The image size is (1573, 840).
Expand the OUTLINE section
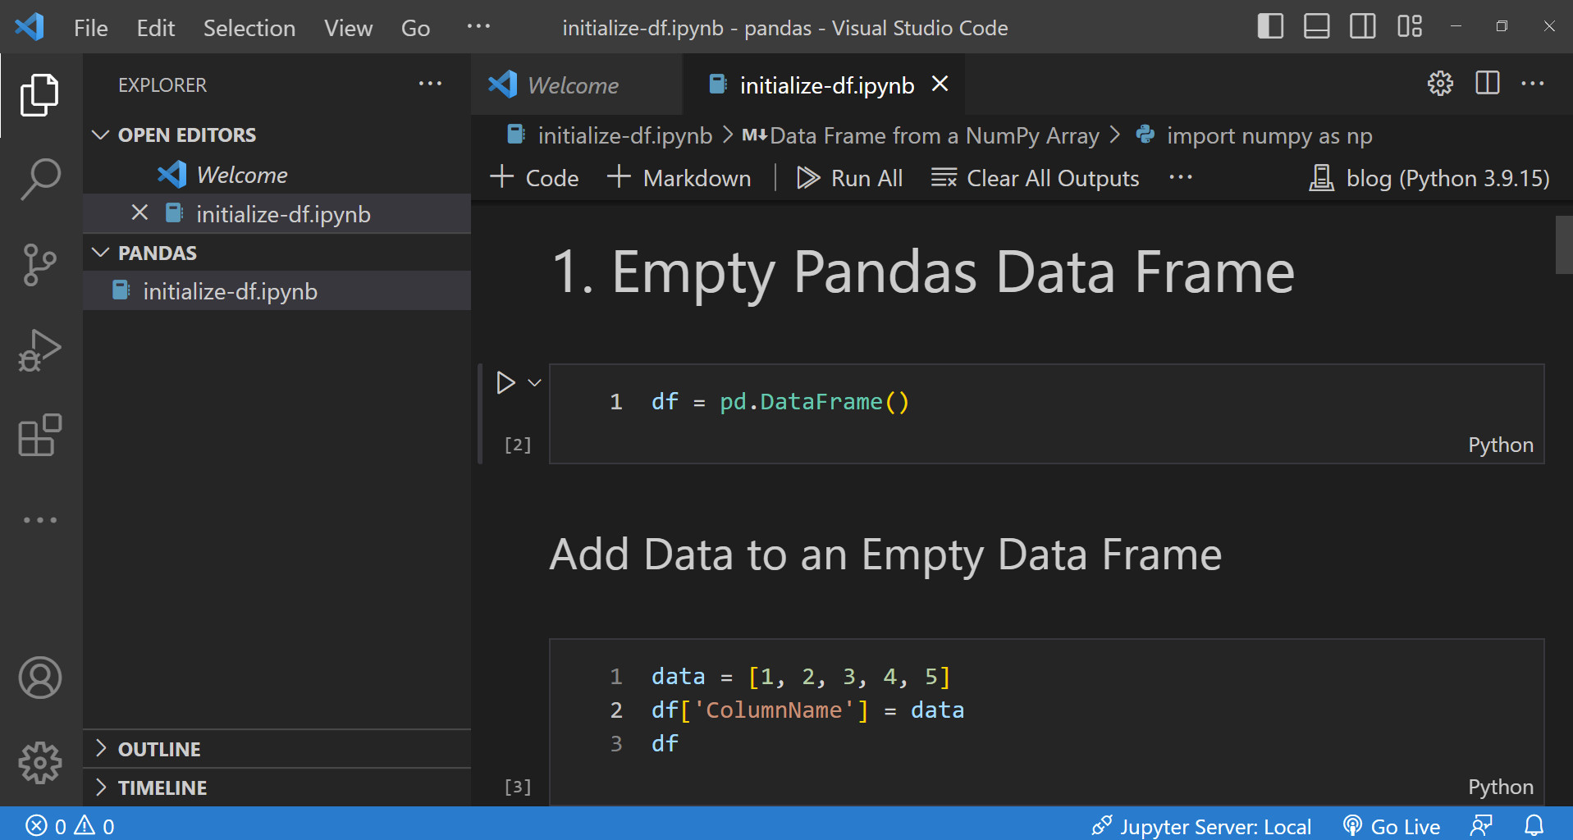tap(101, 748)
